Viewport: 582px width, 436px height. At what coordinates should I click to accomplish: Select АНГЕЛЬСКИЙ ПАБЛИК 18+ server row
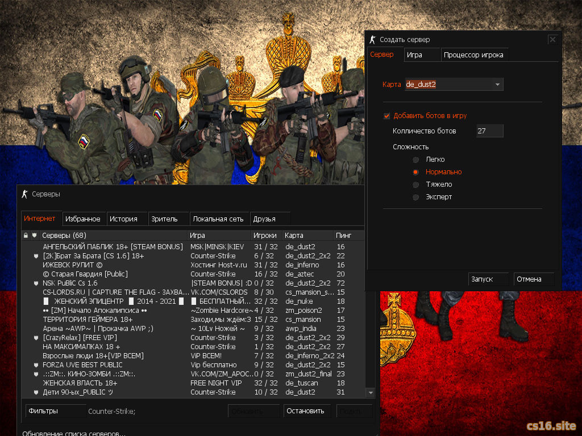tap(193, 247)
